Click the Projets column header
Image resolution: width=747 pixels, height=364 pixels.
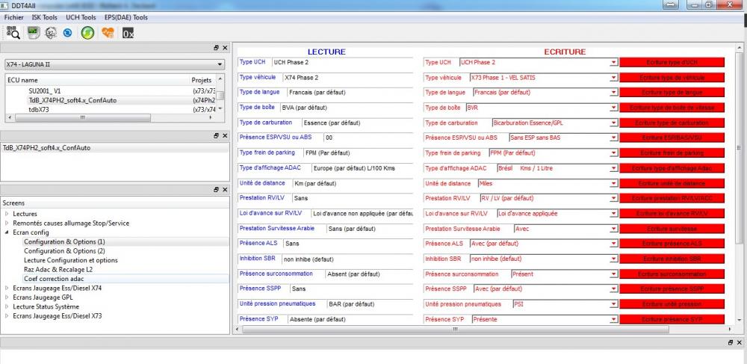(x=203, y=80)
